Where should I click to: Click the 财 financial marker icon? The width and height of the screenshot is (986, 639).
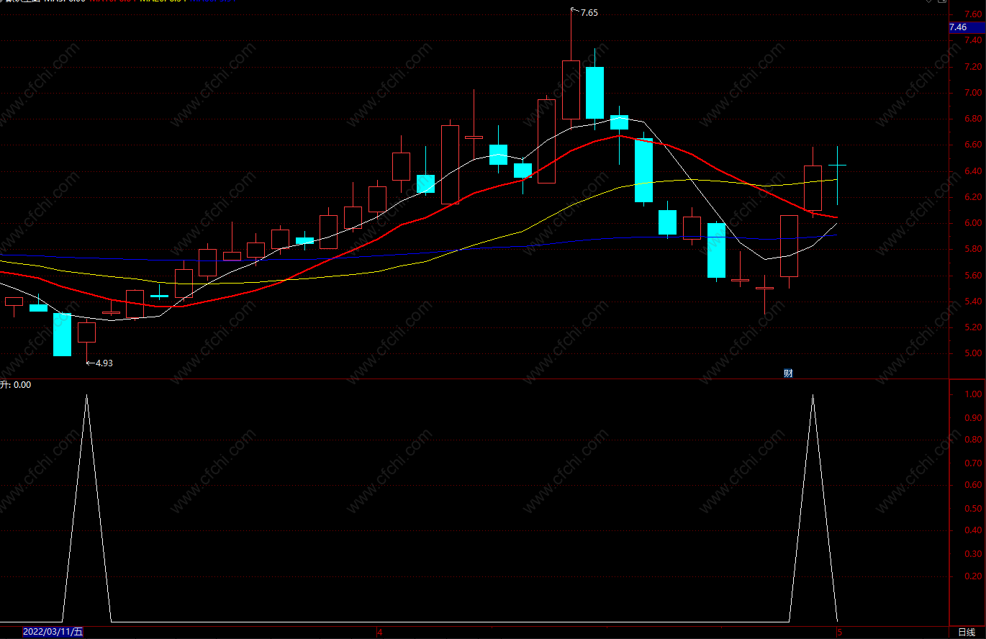pos(789,373)
